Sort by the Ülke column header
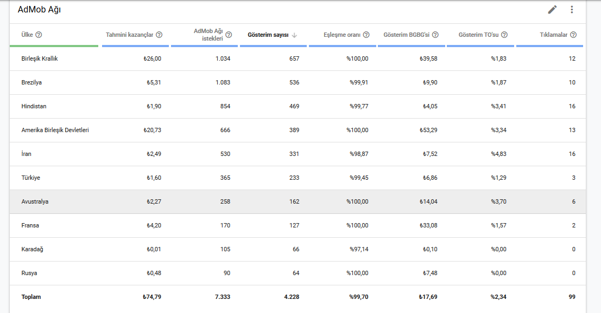 click(27, 35)
